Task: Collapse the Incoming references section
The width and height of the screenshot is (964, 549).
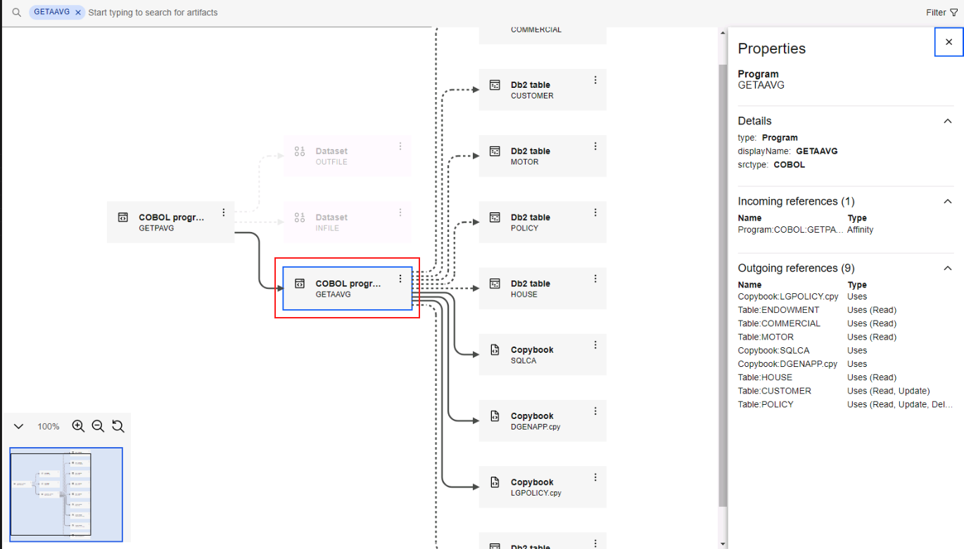Action: [947, 202]
